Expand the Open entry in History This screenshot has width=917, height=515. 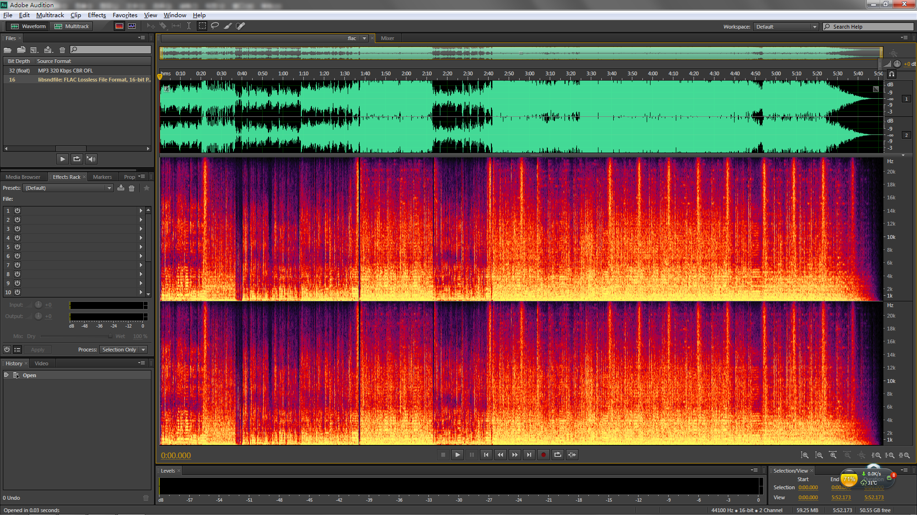coord(6,375)
